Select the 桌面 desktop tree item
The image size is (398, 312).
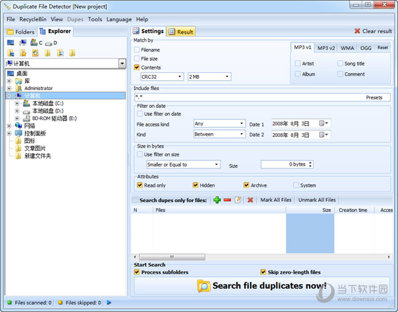click(22, 74)
